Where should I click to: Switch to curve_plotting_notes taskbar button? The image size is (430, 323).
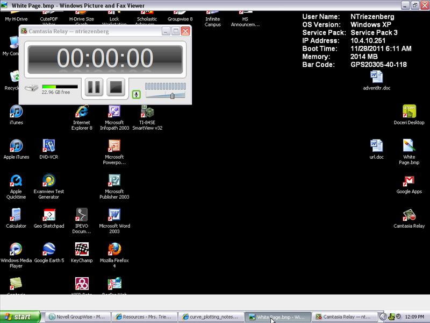coord(211,317)
